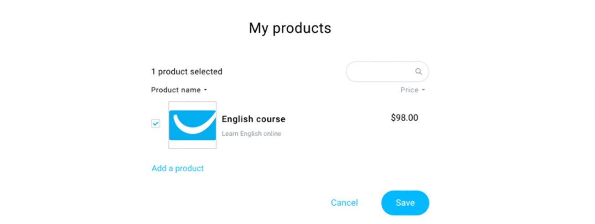Click the English course product title
Screen dimensions: 595x224
[254, 119]
